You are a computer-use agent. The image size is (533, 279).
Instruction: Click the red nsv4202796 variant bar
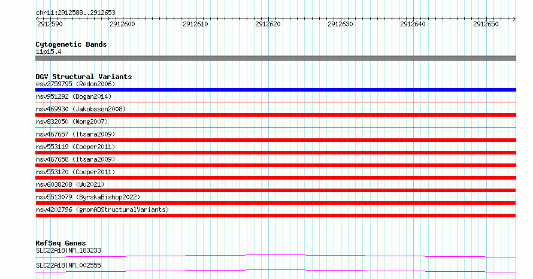275,216
